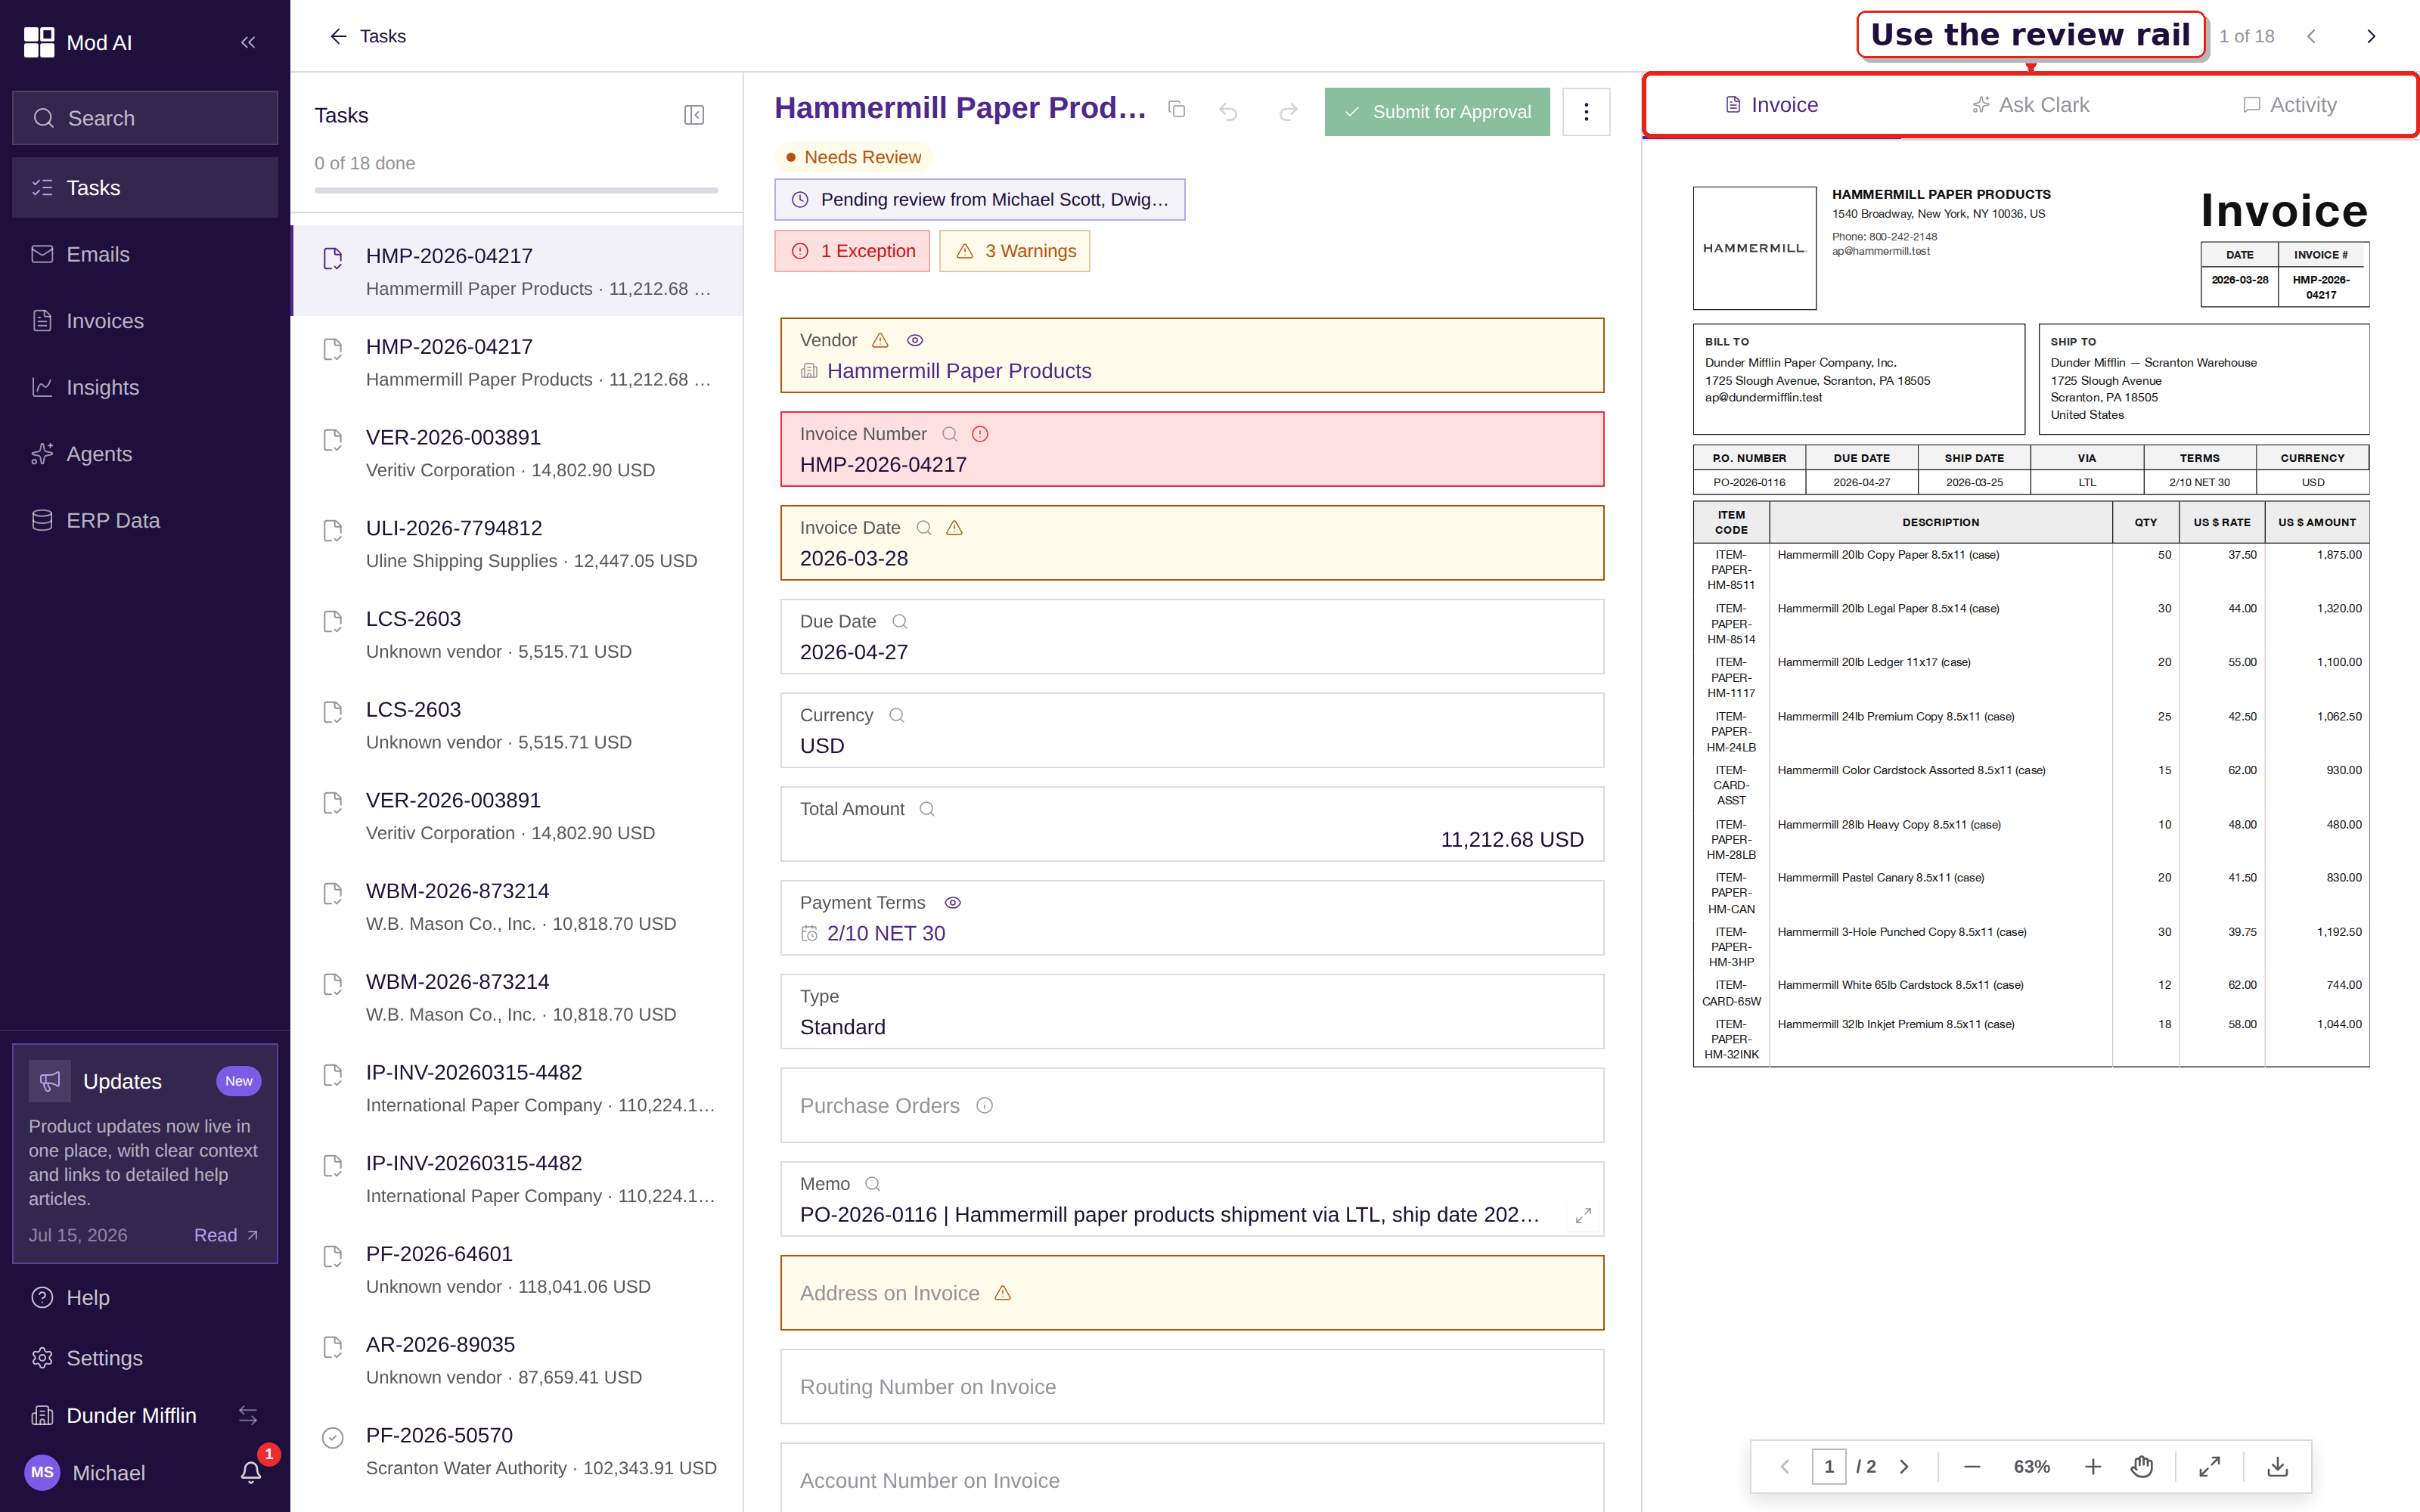Click the Invoice Date warning icon

pos(954,528)
